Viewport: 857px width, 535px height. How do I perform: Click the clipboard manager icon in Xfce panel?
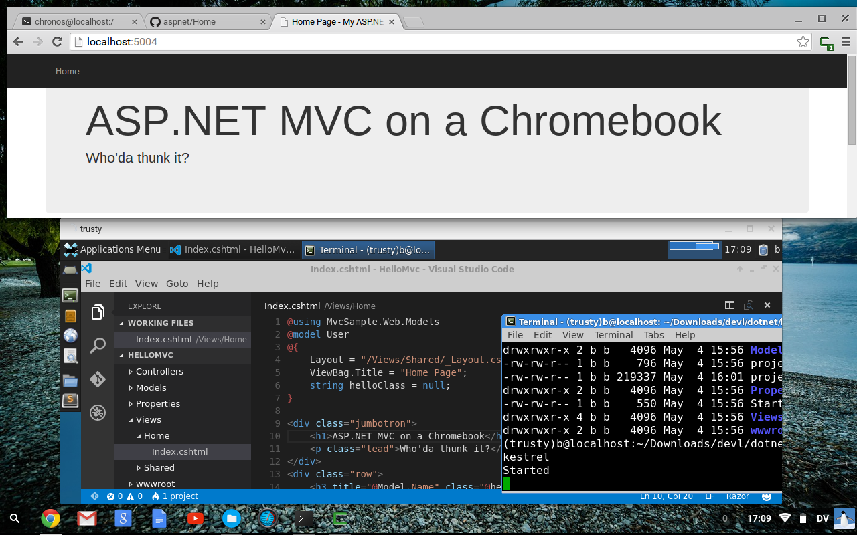coord(763,250)
